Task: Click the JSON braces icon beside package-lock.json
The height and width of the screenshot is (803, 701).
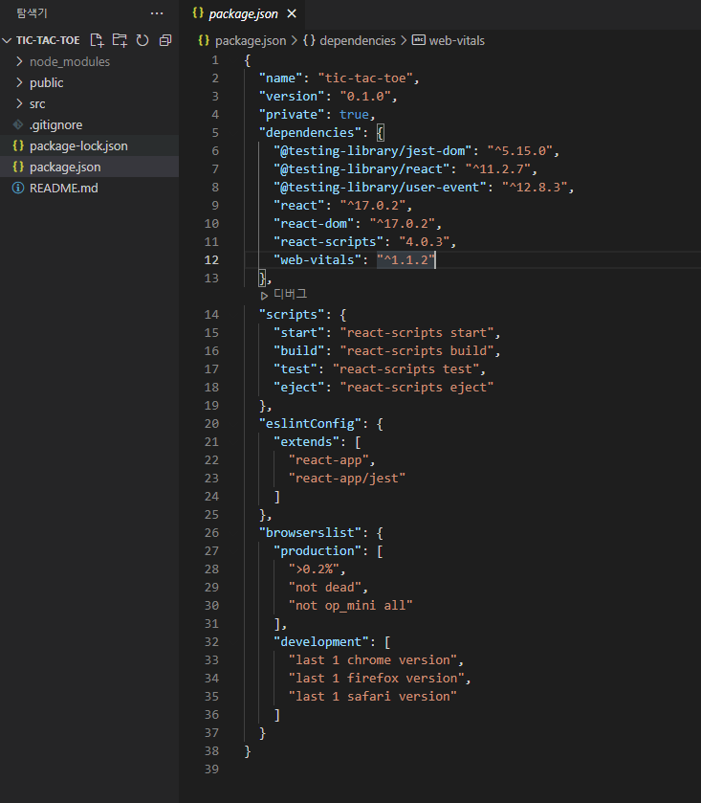Action: click(18, 145)
